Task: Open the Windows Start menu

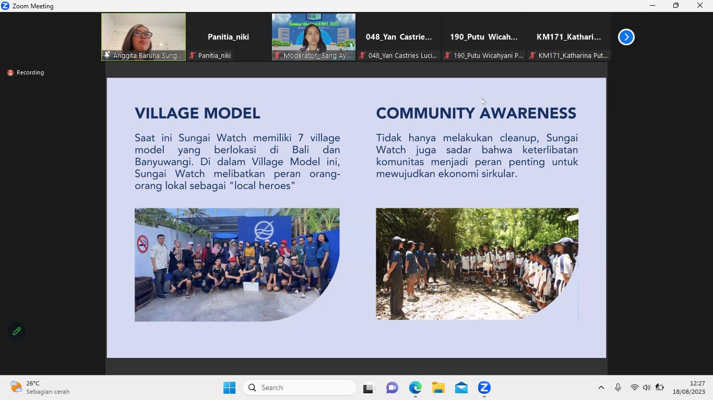Action: pyautogui.click(x=229, y=387)
